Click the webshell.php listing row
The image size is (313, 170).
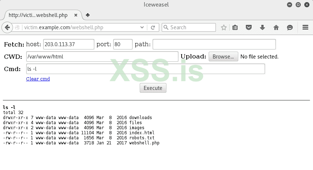(x=81, y=143)
